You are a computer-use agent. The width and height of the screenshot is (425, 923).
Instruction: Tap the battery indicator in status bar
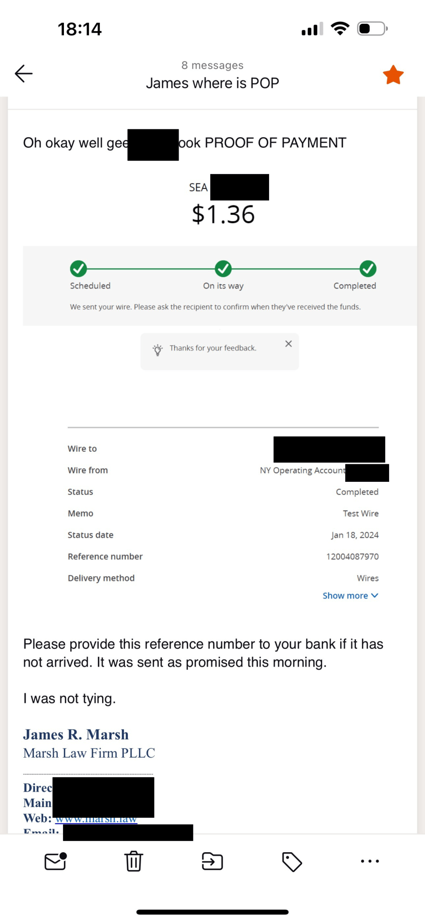coord(372,29)
